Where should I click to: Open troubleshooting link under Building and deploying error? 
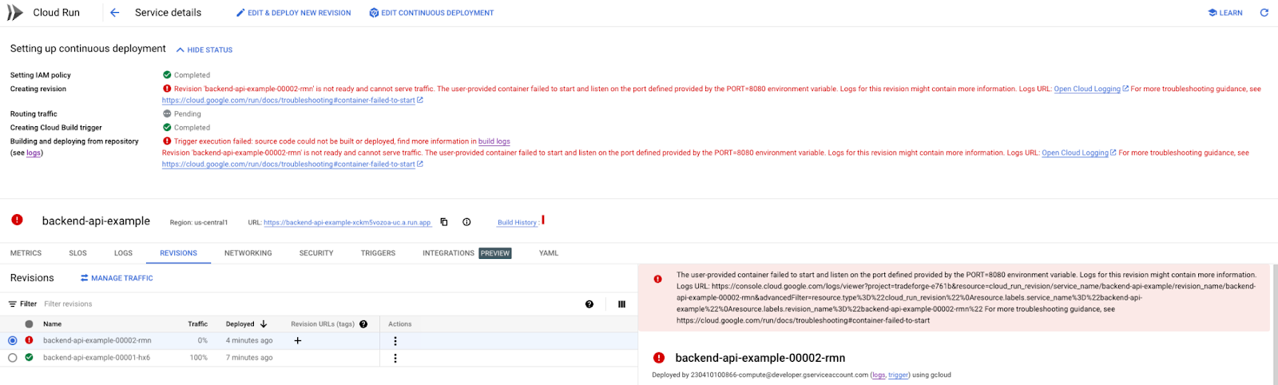[x=292, y=164]
